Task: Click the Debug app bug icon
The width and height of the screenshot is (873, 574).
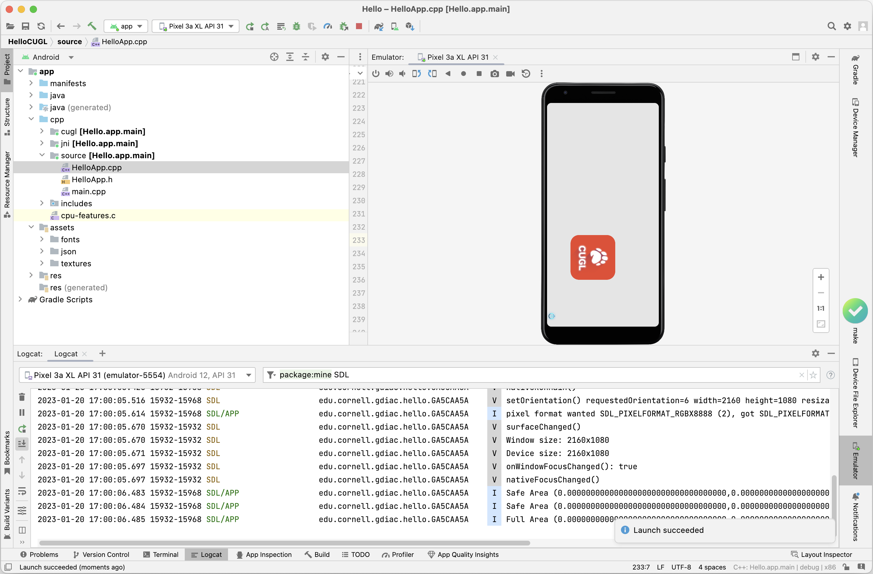Action: coord(296,26)
